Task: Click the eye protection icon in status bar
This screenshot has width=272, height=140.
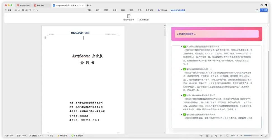Action: click(201, 136)
